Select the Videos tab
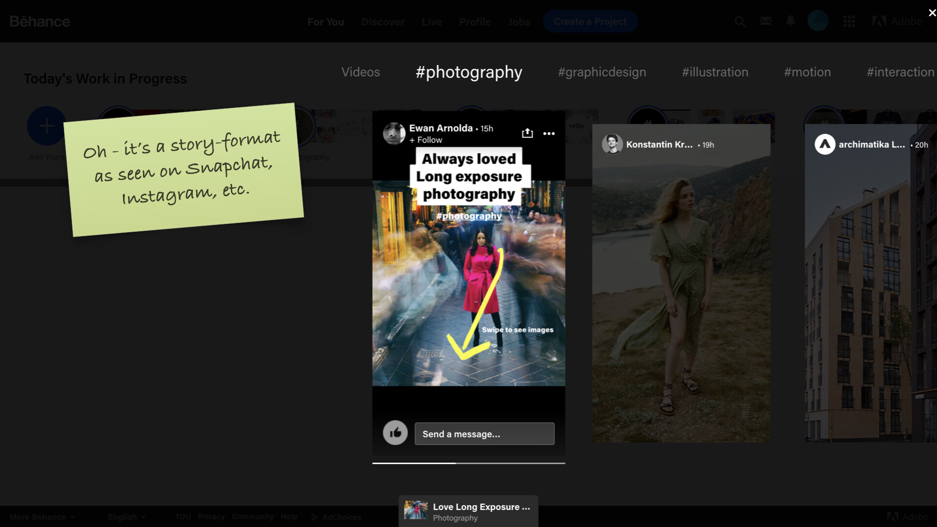 coord(361,72)
